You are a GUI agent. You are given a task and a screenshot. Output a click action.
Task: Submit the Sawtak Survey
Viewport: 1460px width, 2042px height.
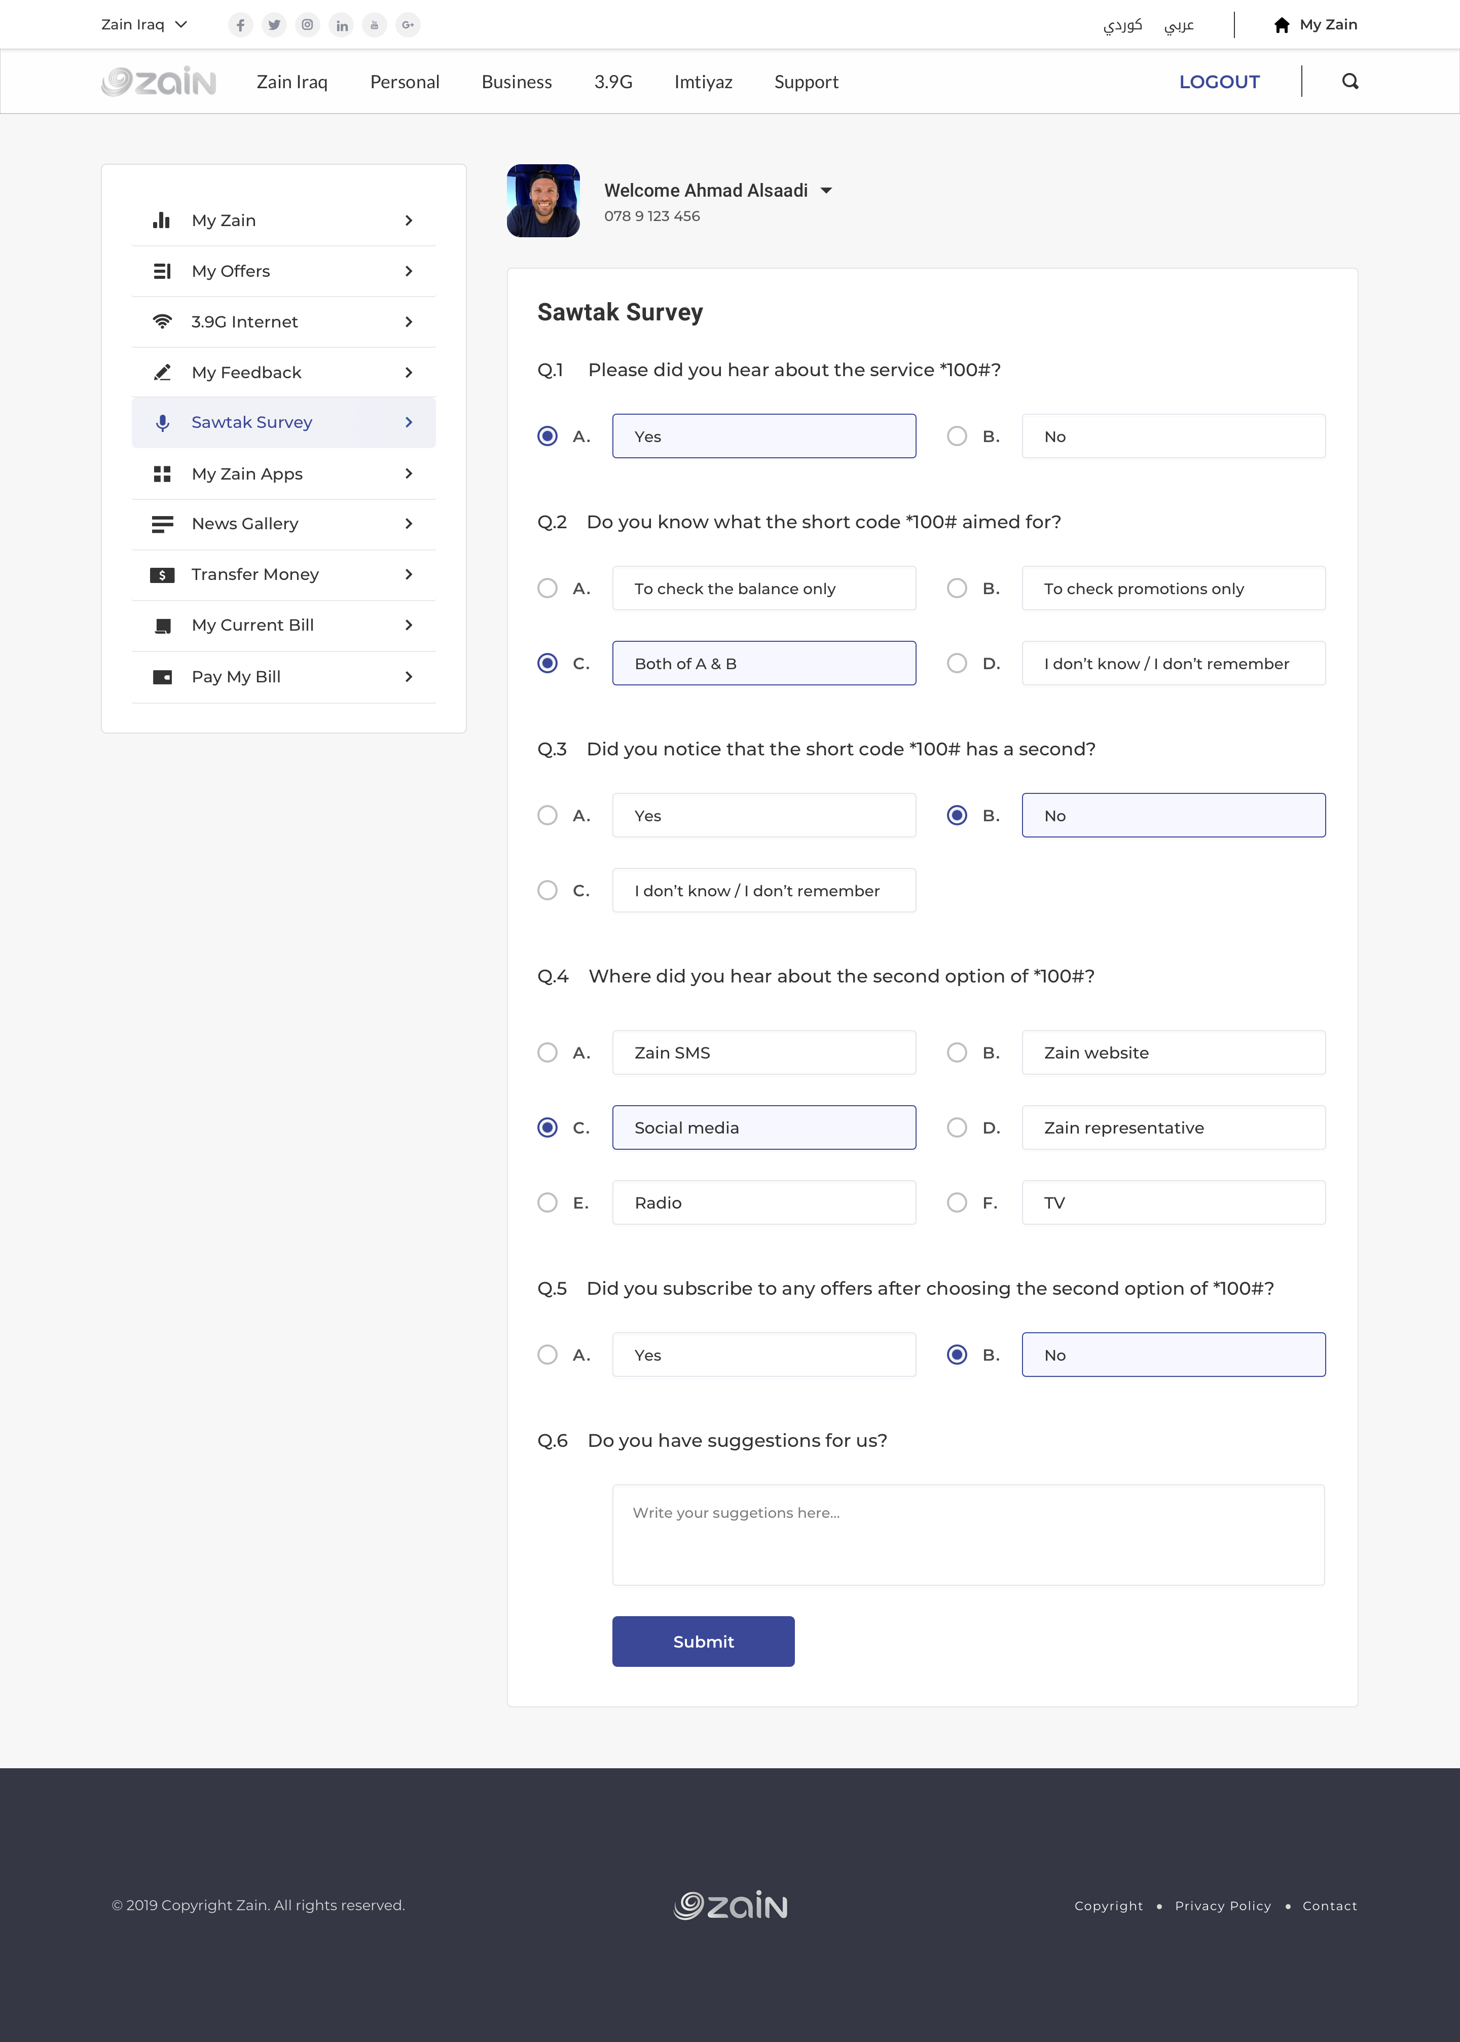(703, 1641)
